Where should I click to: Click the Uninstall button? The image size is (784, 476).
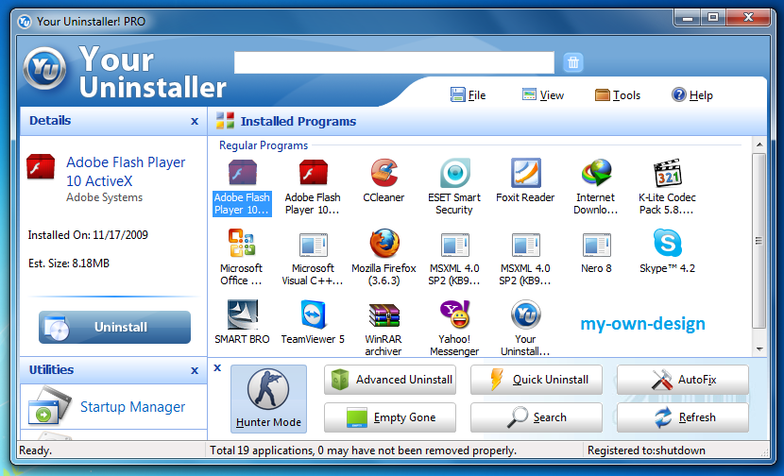pos(114,327)
